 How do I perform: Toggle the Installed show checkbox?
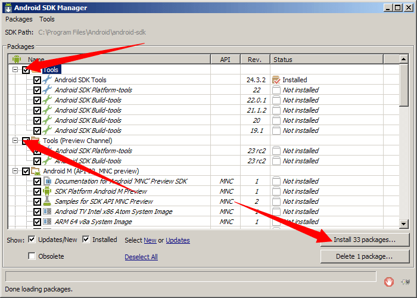tap(86, 240)
